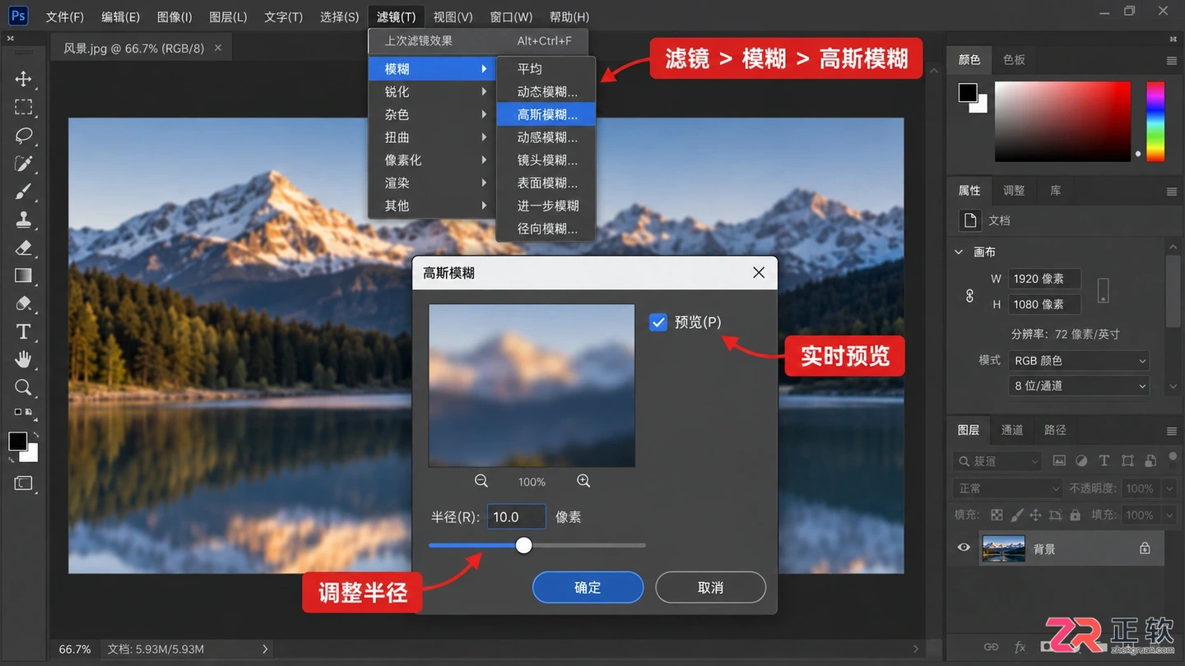Select the Zoom tool in the toolbar
The width and height of the screenshot is (1185, 666).
[23, 387]
